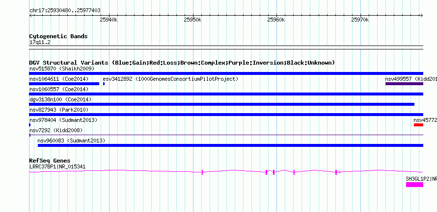The height and width of the screenshot is (212, 437).
Task: Click the Cytogenetic Bands track title
Action: [x=58, y=36]
